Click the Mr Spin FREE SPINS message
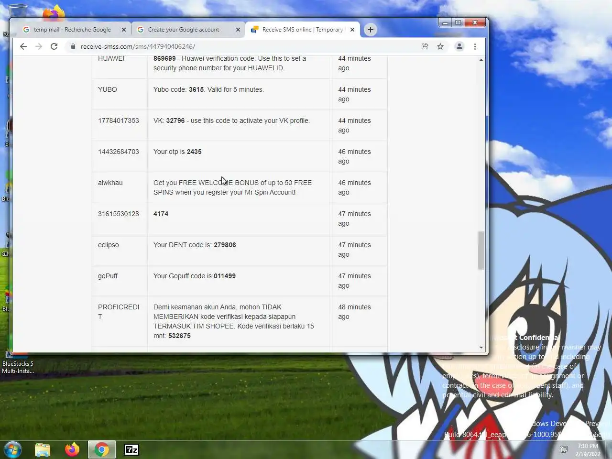The width and height of the screenshot is (612, 459). click(232, 187)
